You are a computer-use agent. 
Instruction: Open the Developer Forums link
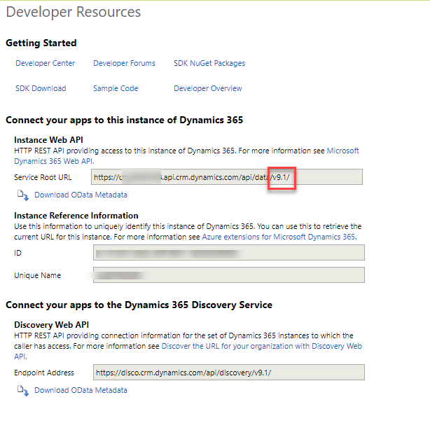point(124,63)
